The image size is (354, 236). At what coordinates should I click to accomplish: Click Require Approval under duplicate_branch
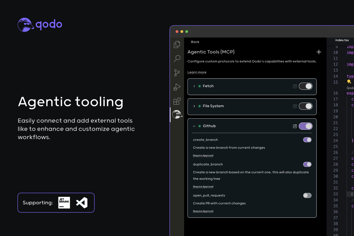click(x=203, y=186)
